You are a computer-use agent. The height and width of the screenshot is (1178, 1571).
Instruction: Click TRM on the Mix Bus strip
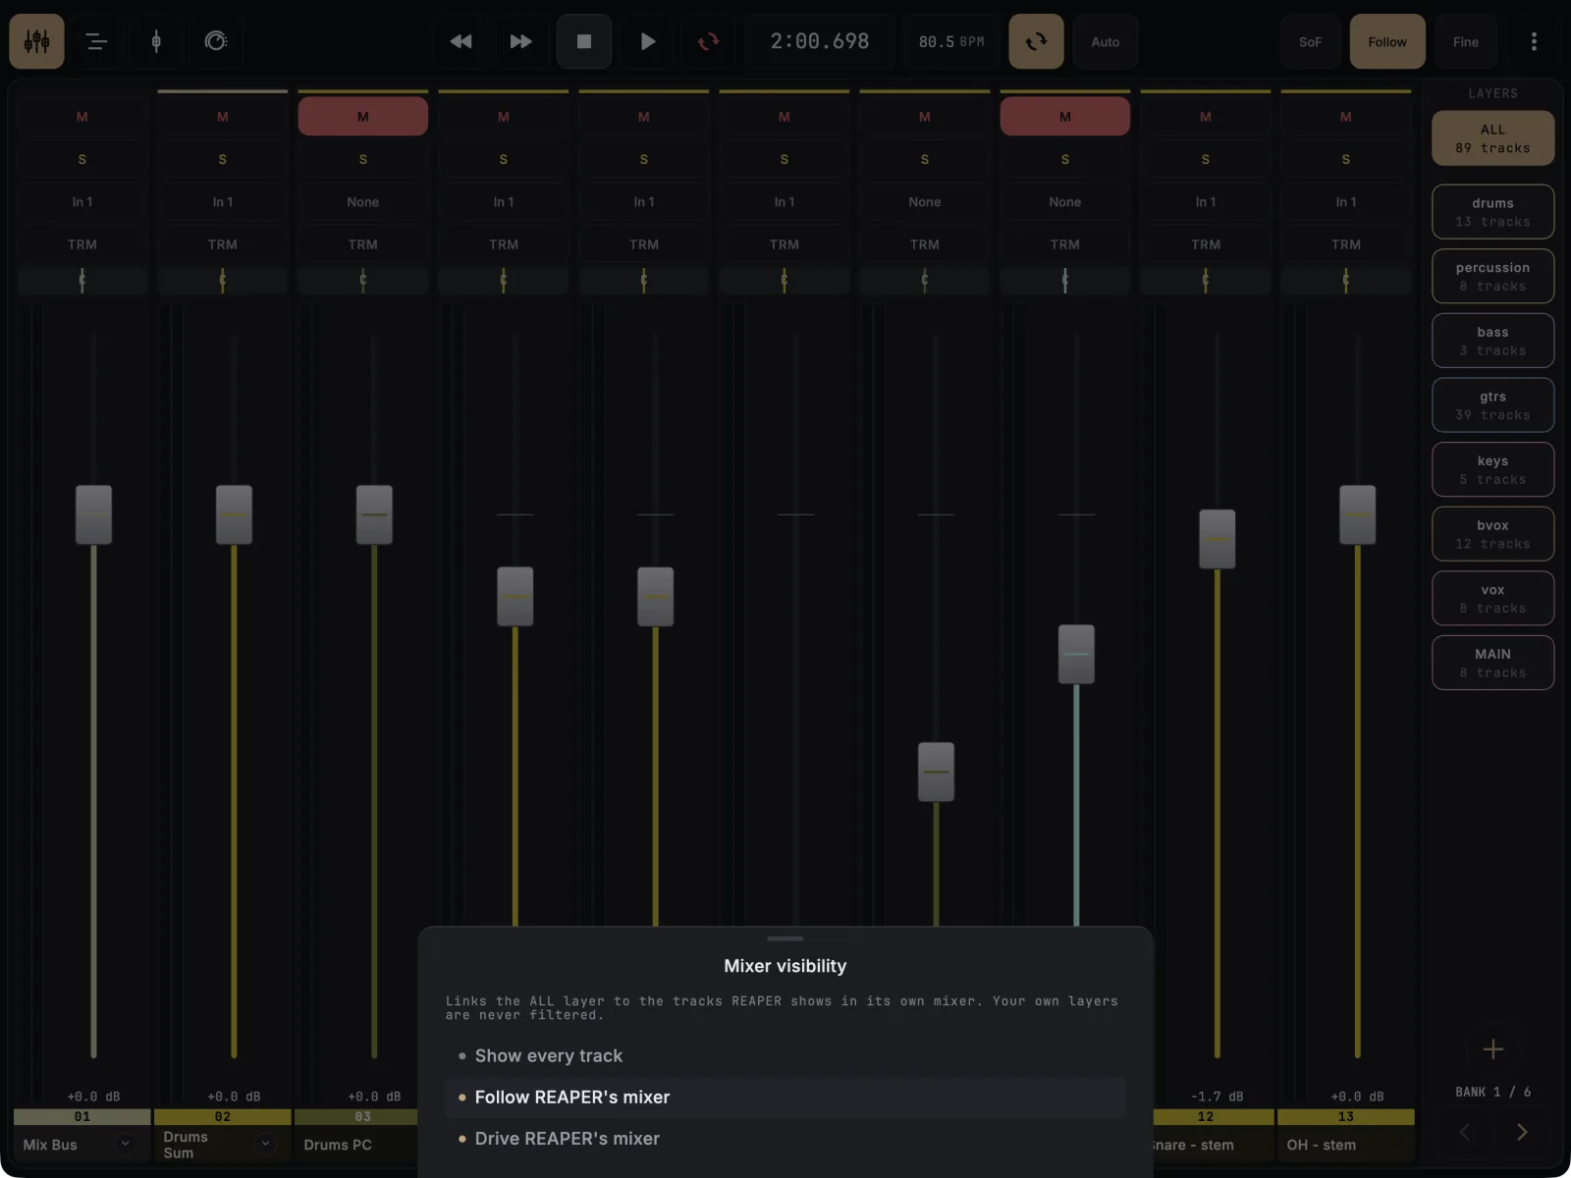(x=82, y=244)
